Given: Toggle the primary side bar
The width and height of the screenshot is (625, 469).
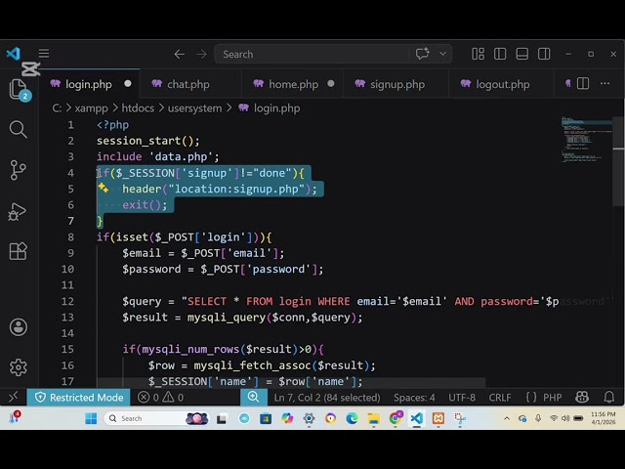Looking at the screenshot, I should (x=500, y=54).
